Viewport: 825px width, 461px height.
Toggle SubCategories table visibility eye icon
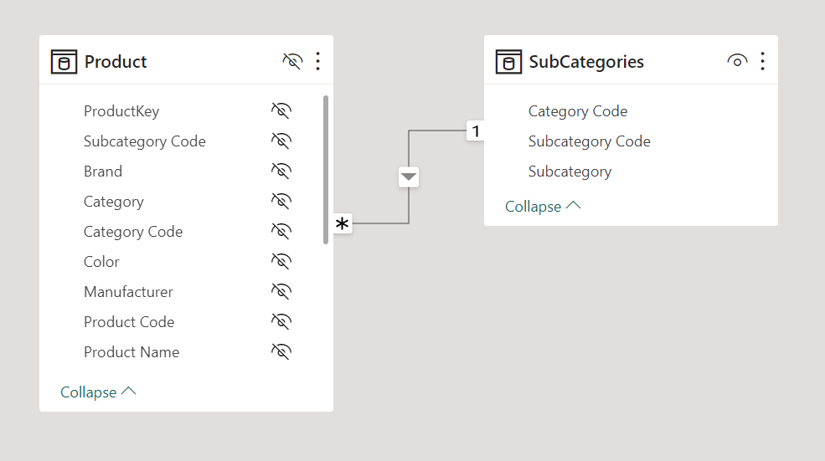(737, 61)
